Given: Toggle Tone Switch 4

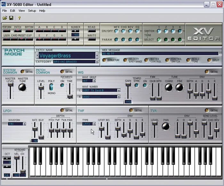Looking at the screenshot, I should (180, 31).
